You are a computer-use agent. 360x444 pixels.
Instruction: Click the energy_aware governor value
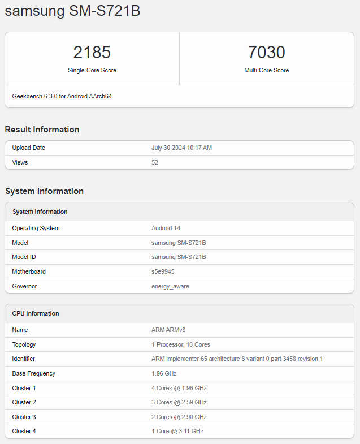(x=170, y=287)
